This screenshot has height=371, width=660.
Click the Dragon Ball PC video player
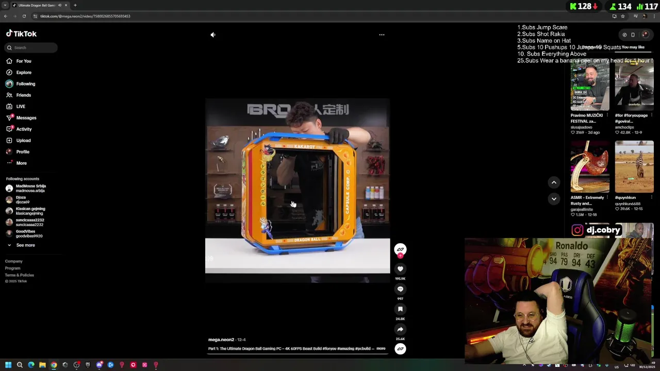pos(298,190)
